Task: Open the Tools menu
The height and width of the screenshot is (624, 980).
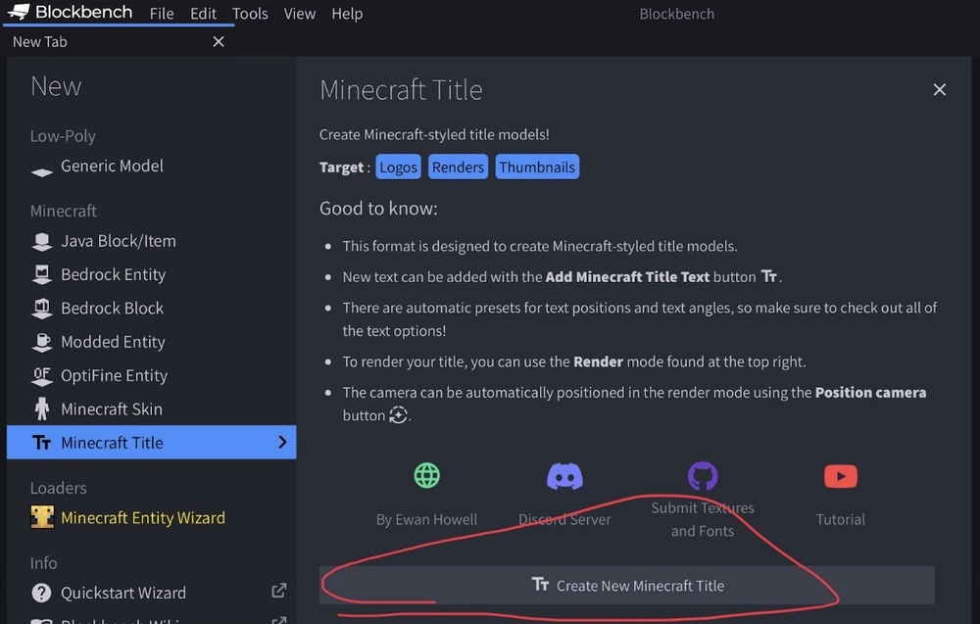Action: (x=250, y=13)
